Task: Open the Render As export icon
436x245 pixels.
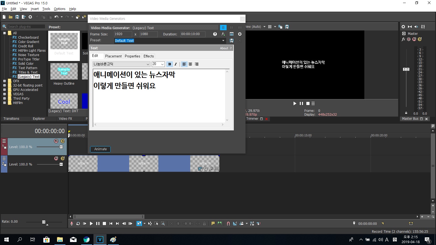Action: [24, 17]
